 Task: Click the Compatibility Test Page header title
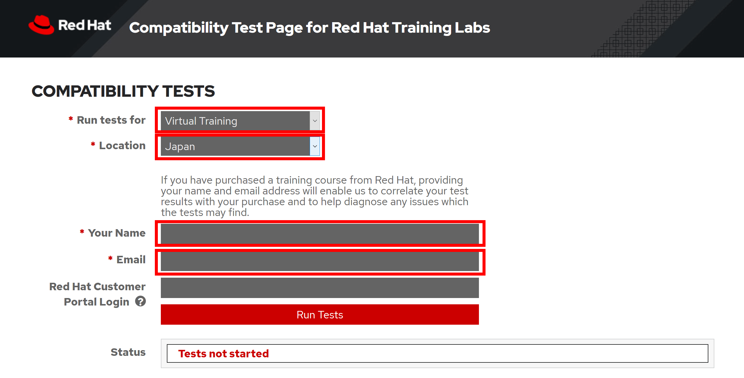click(309, 28)
